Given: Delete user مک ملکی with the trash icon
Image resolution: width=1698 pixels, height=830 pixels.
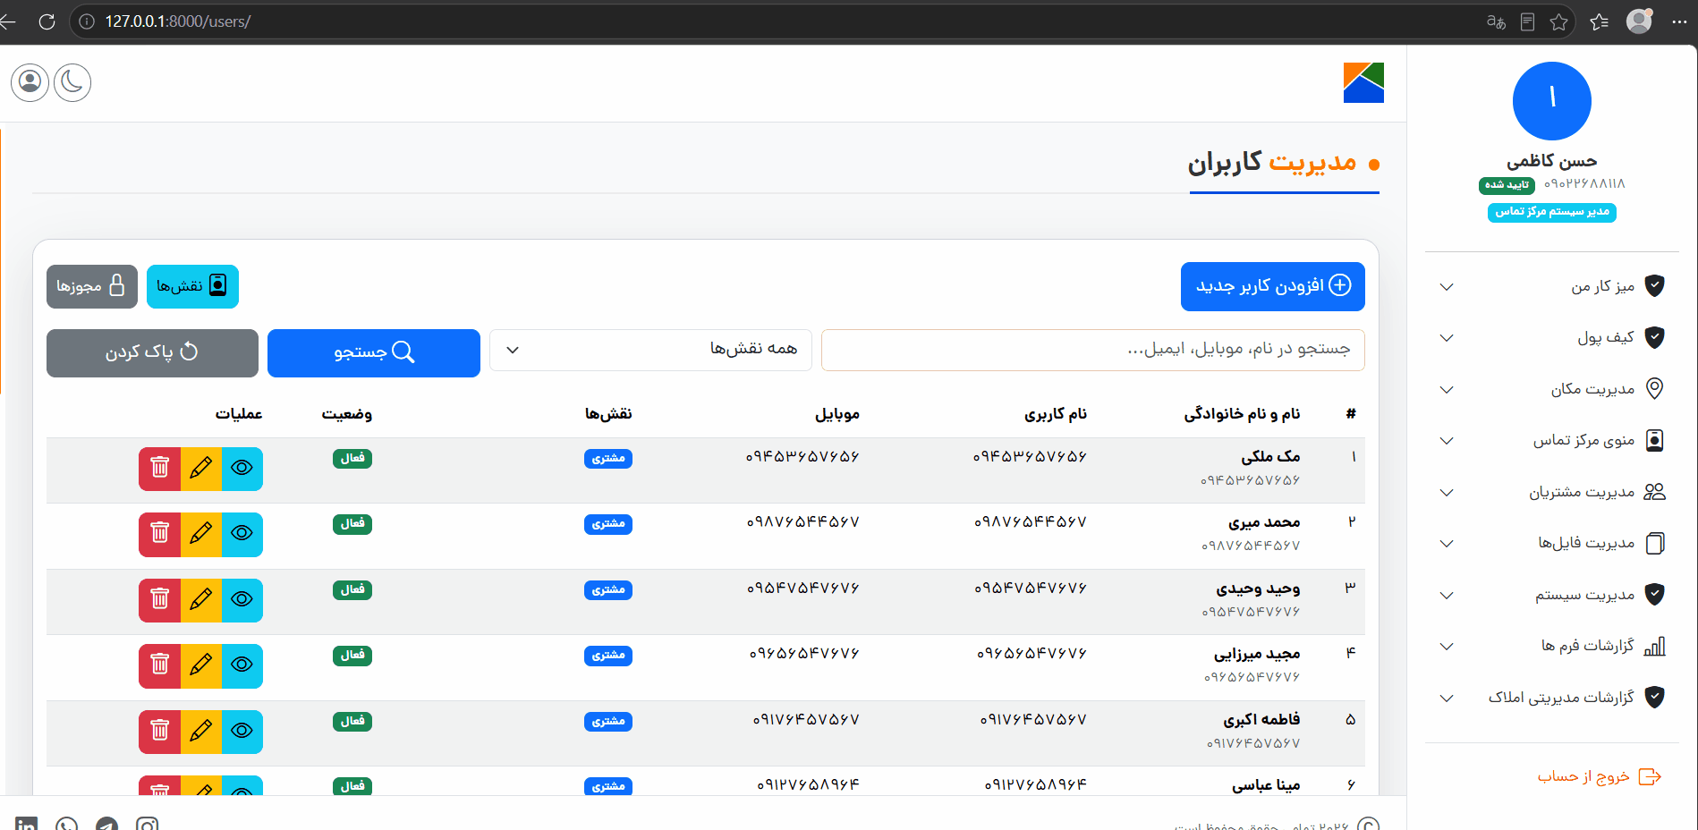Looking at the screenshot, I should [x=159, y=468].
